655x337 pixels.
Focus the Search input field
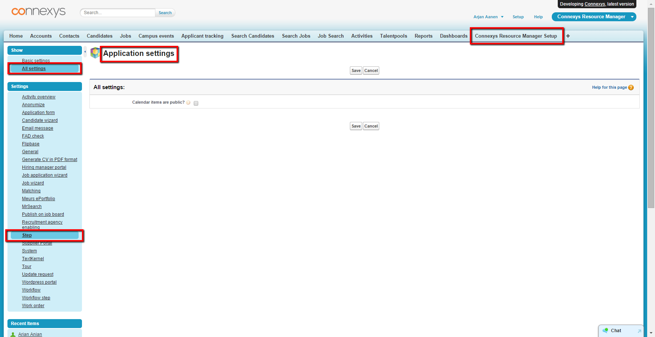tap(118, 13)
